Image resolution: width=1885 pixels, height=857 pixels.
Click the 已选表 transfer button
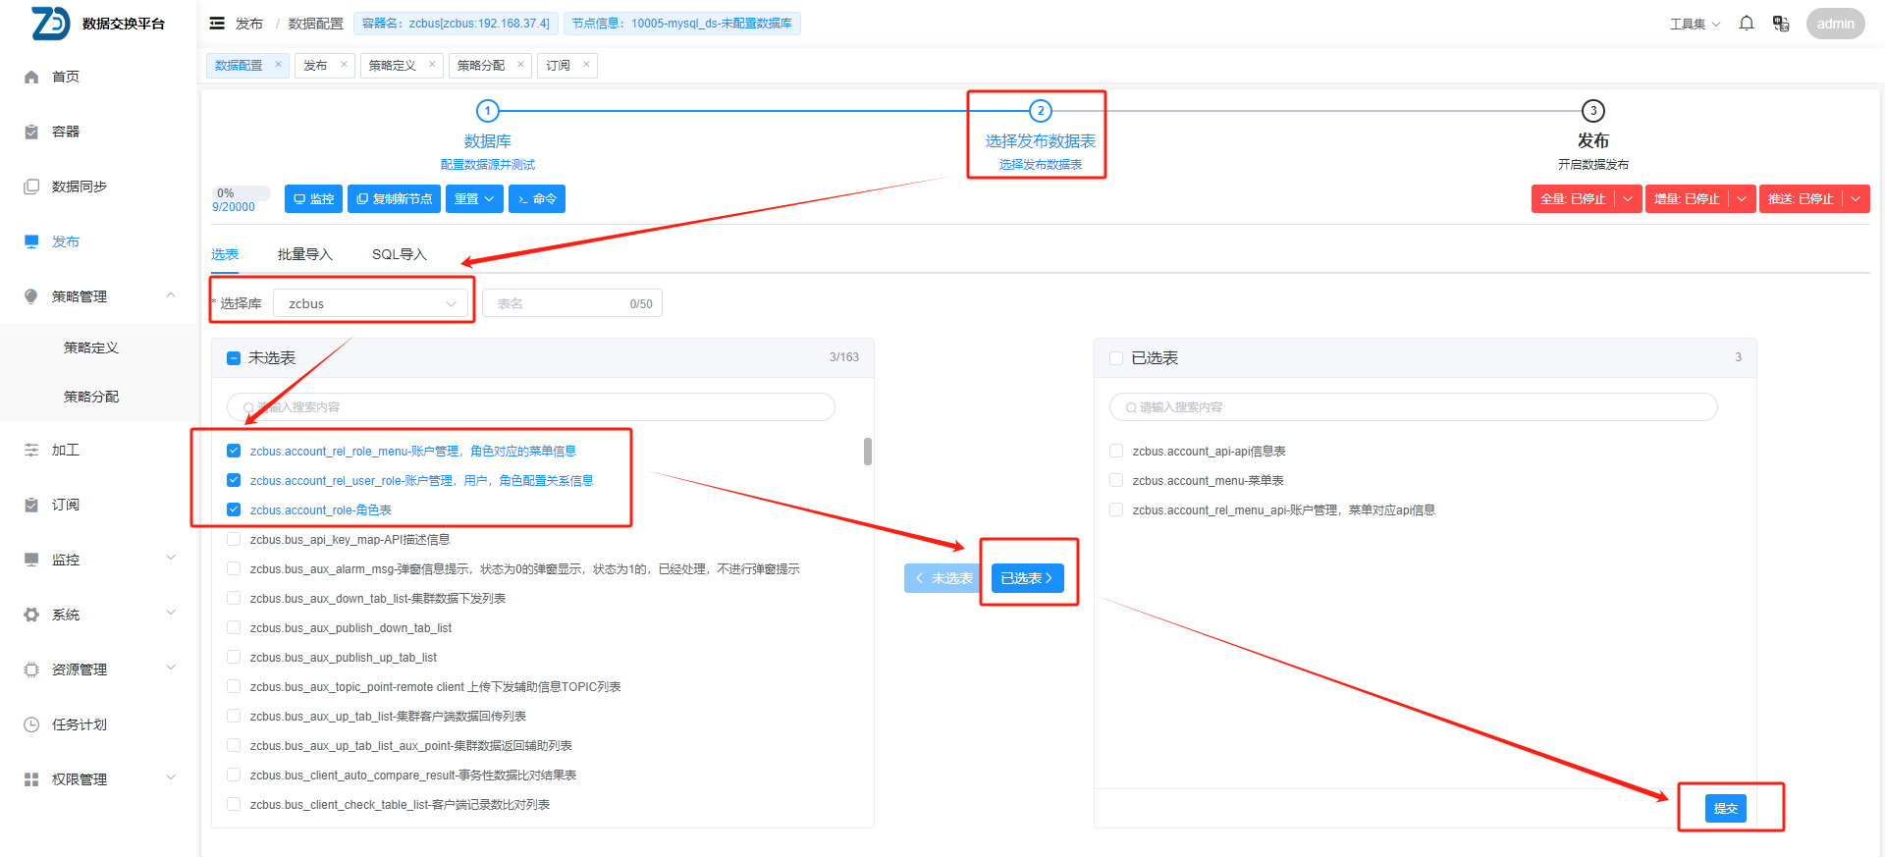[x=1026, y=578]
